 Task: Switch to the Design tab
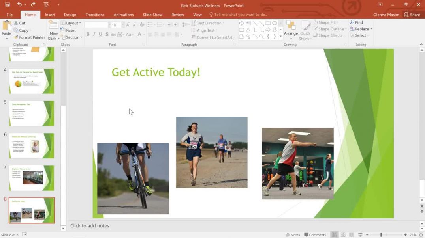(x=70, y=15)
